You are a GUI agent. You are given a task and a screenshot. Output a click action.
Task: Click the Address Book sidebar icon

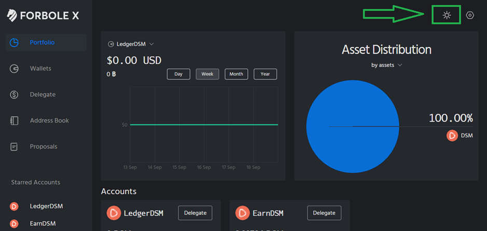[x=14, y=120]
